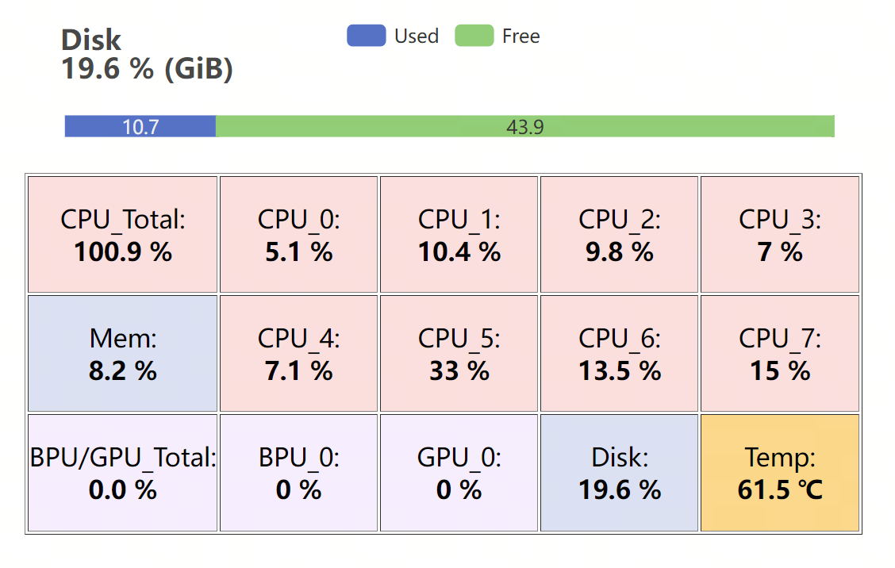Toggle the Used legend entry

tap(394, 36)
